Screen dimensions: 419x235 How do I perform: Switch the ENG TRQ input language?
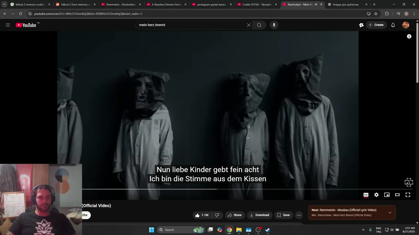tap(378, 230)
